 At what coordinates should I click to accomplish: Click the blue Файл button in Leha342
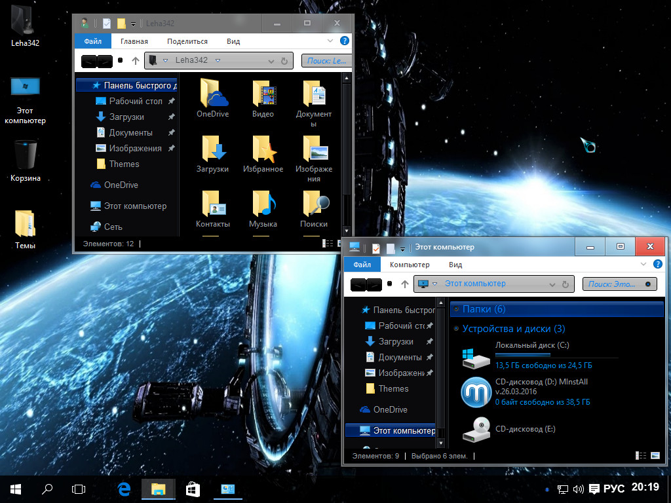coord(92,41)
